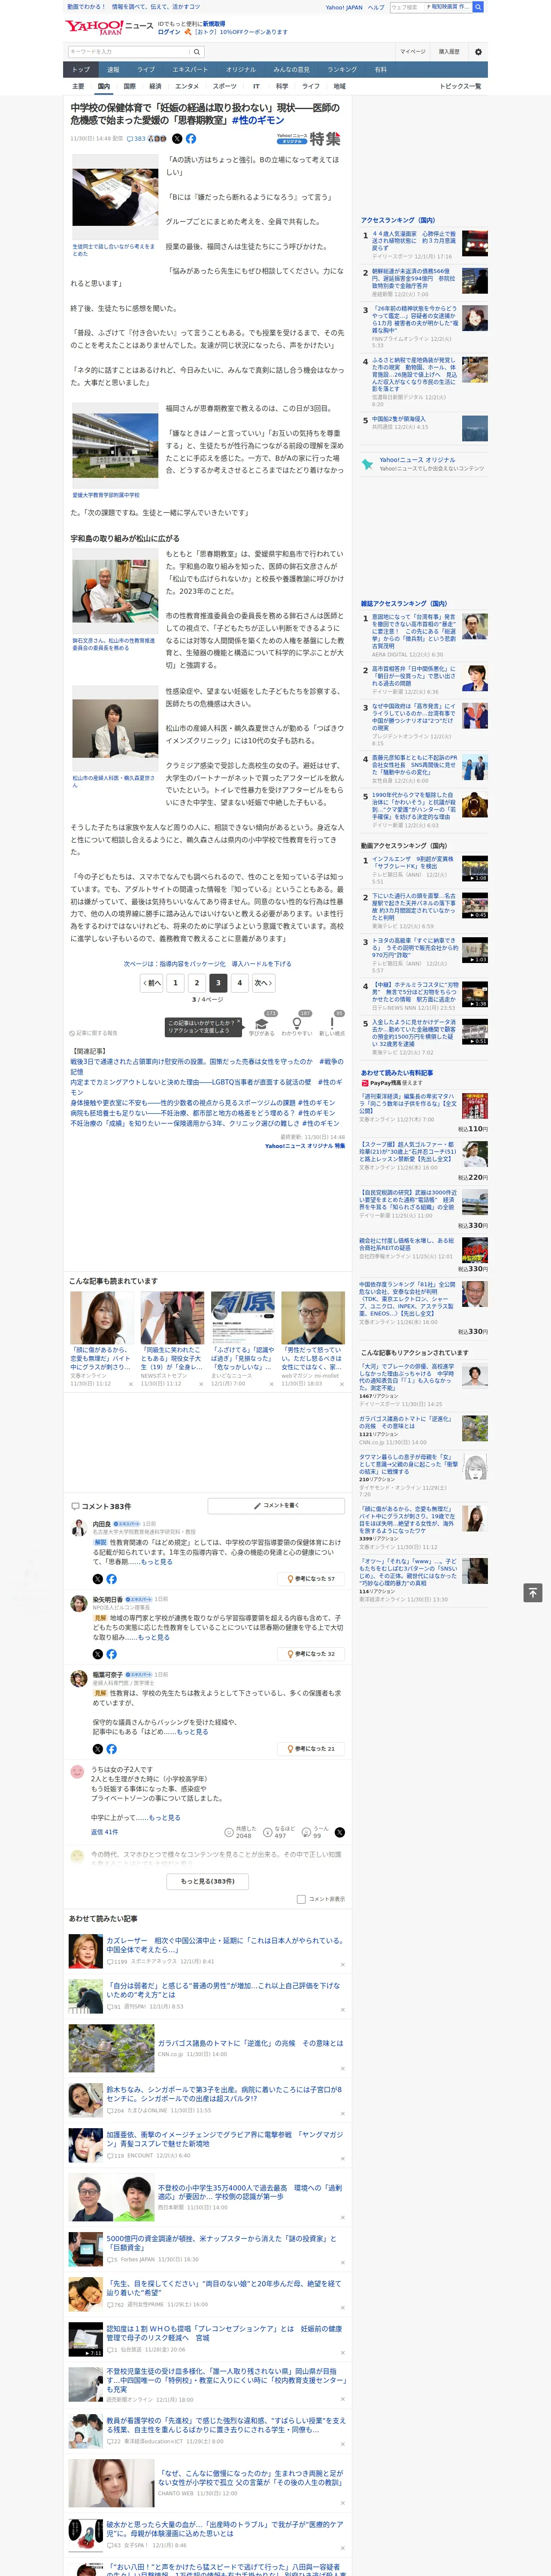Screen dimensions: 551x2576
Task: Open the settings gear icon
Action: pos(478,52)
